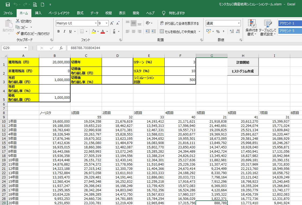The image size is (302, 205).
Task: Click the Save icon in quick access toolbar
Action: point(8,5)
